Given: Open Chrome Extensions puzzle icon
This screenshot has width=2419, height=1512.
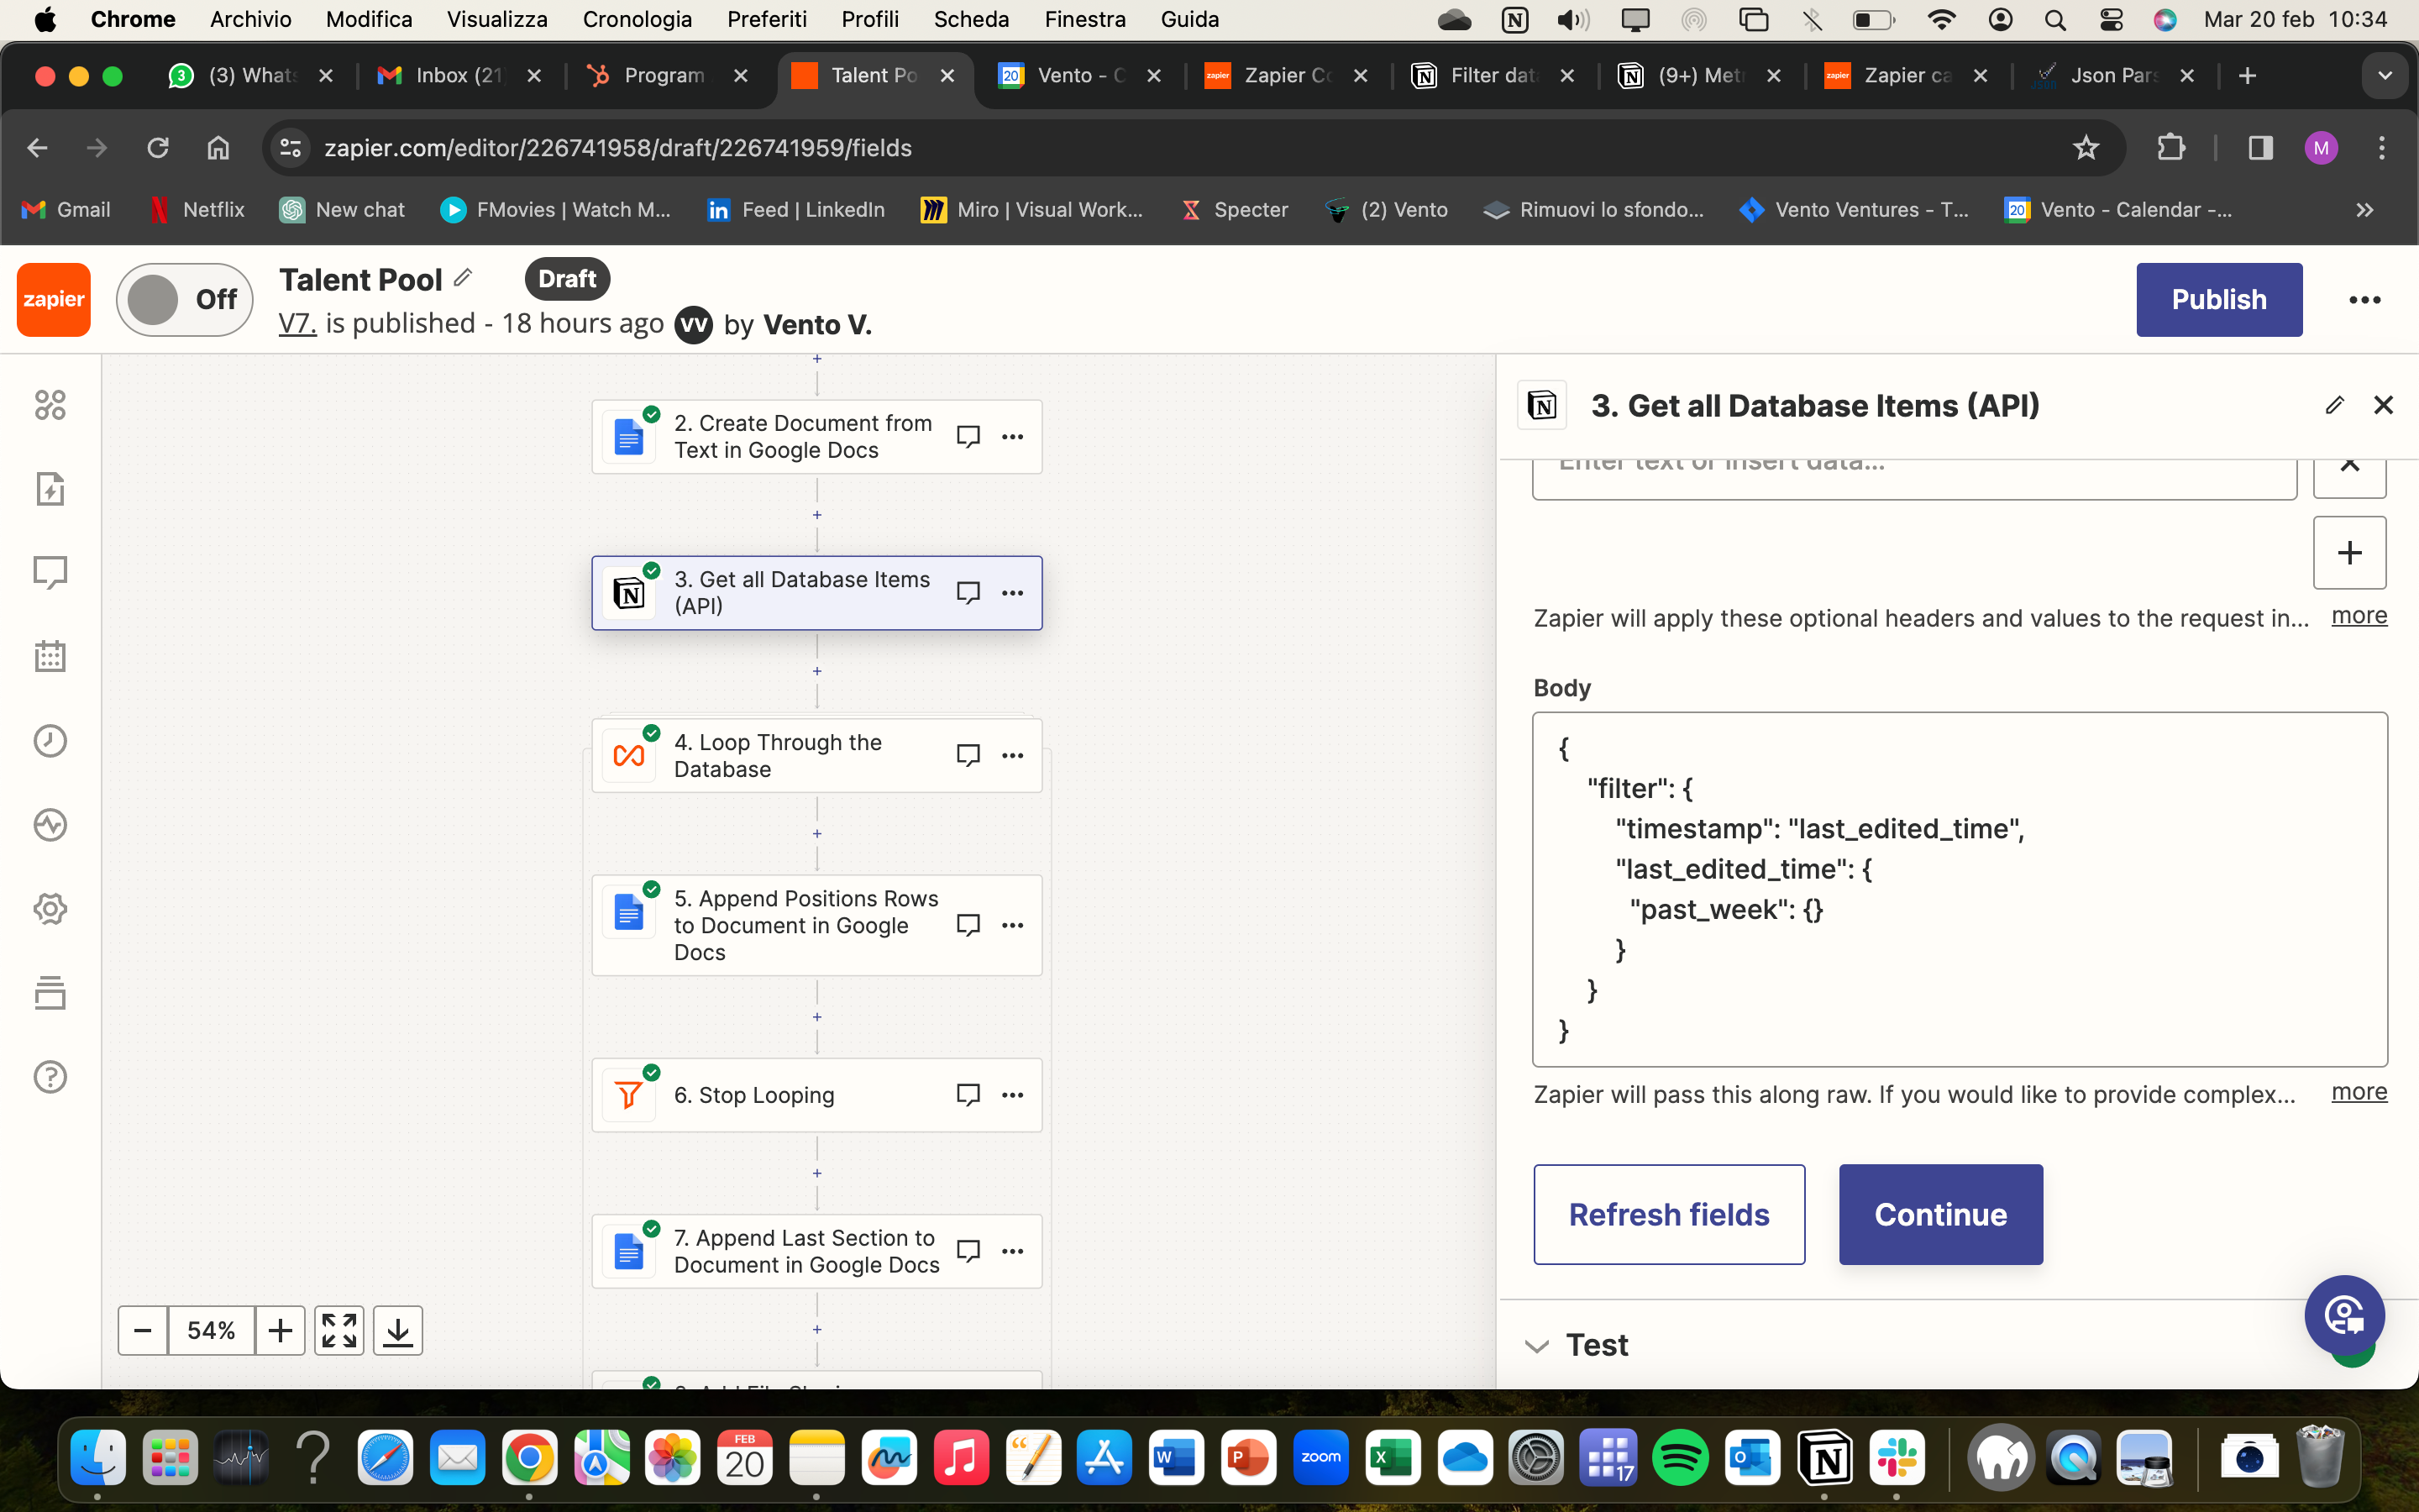Looking at the screenshot, I should 2170,148.
